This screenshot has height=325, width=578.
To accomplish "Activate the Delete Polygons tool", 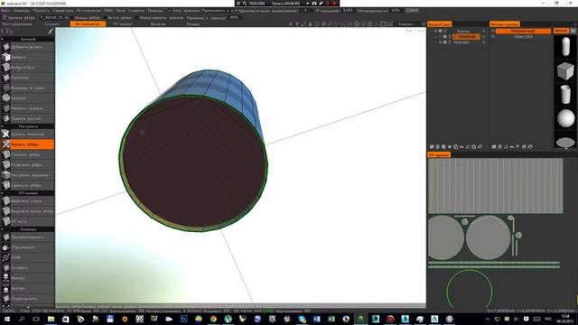I will [x=27, y=135].
